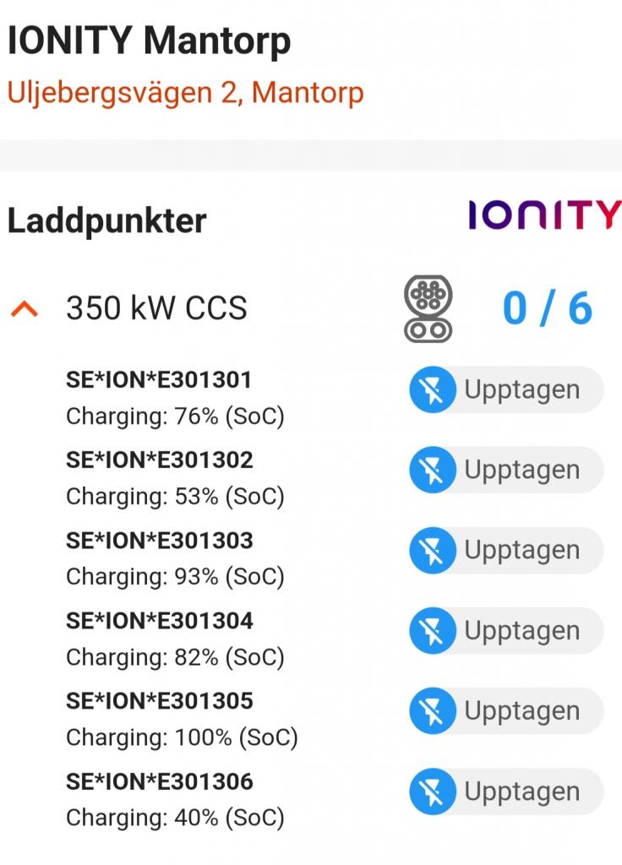Viewport: 622px width, 865px height.
Task: Open the address link Uljebergsvägen 2, Mantorp
Action: pyautogui.click(x=185, y=92)
